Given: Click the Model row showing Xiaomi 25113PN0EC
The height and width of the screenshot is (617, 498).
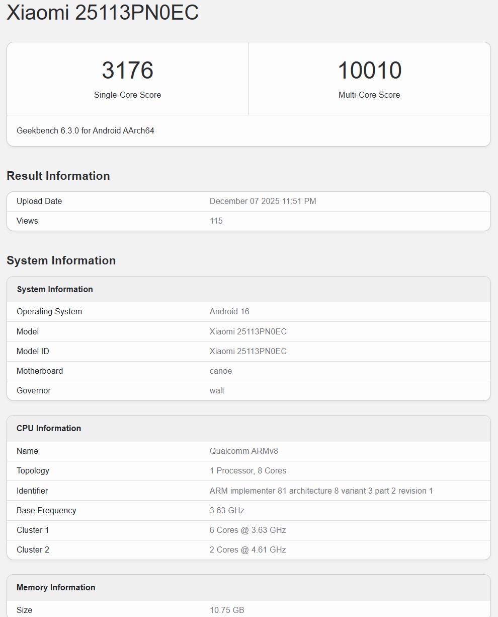Looking at the screenshot, I should tap(248, 331).
